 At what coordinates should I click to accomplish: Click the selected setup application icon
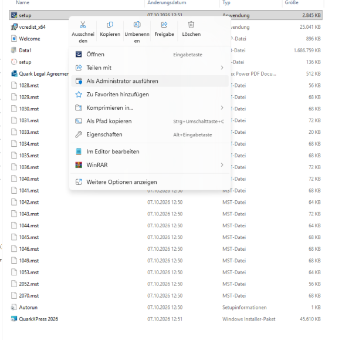(x=14, y=15)
